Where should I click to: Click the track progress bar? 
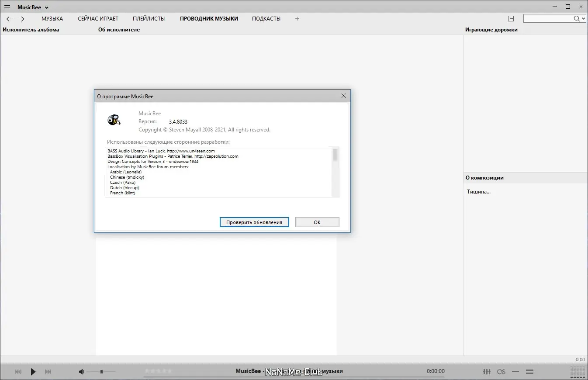(294, 377)
